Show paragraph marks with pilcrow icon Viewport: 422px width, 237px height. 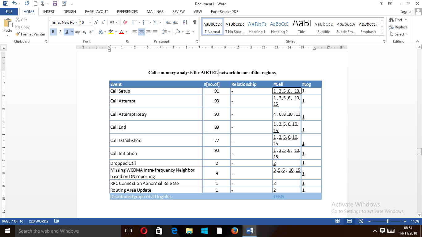pyautogui.click(x=194, y=23)
